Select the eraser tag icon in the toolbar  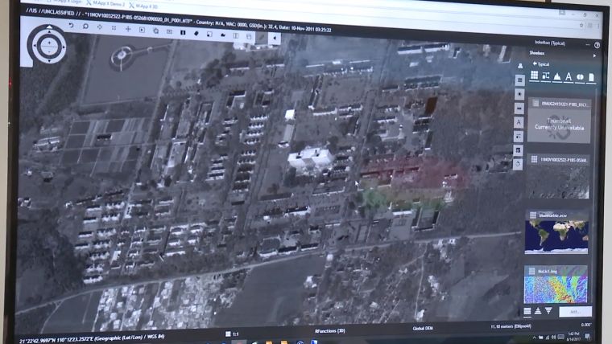(196, 33)
